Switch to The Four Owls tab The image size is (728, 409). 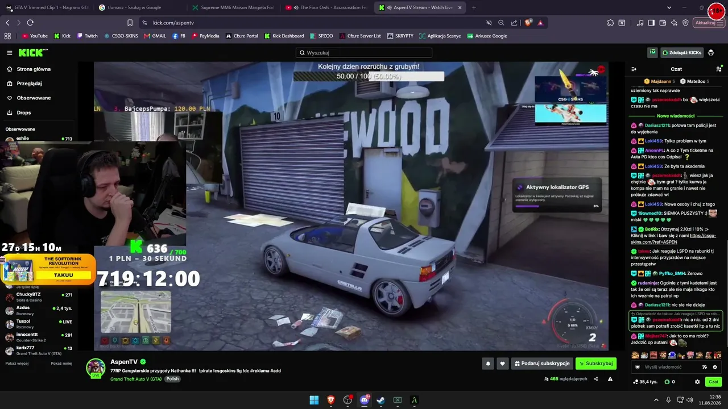(x=327, y=7)
